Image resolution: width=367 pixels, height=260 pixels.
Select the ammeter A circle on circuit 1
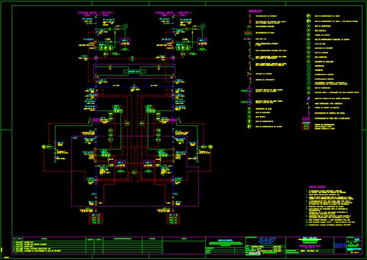(107, 42)
